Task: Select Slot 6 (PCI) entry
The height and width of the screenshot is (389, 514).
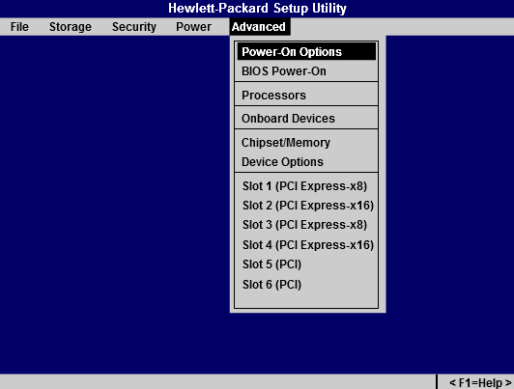Action: click(x=306, y=284)
